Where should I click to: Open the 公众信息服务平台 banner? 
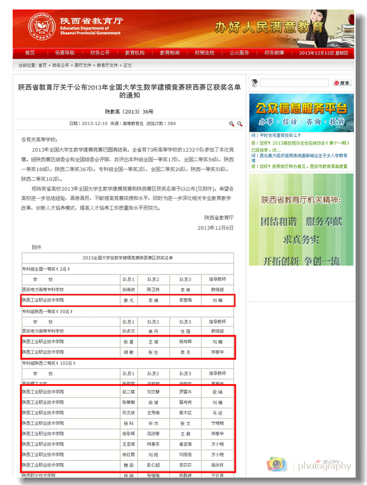click(x=301, y=113)
